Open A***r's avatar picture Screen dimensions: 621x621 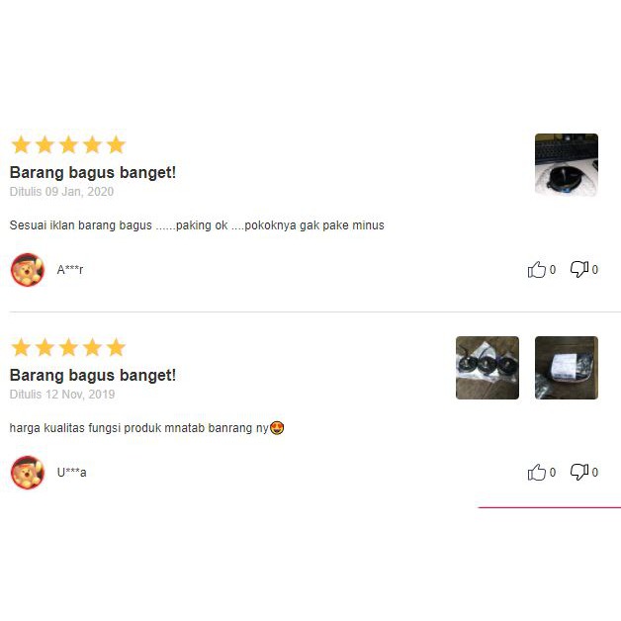[x=28, y=270]
